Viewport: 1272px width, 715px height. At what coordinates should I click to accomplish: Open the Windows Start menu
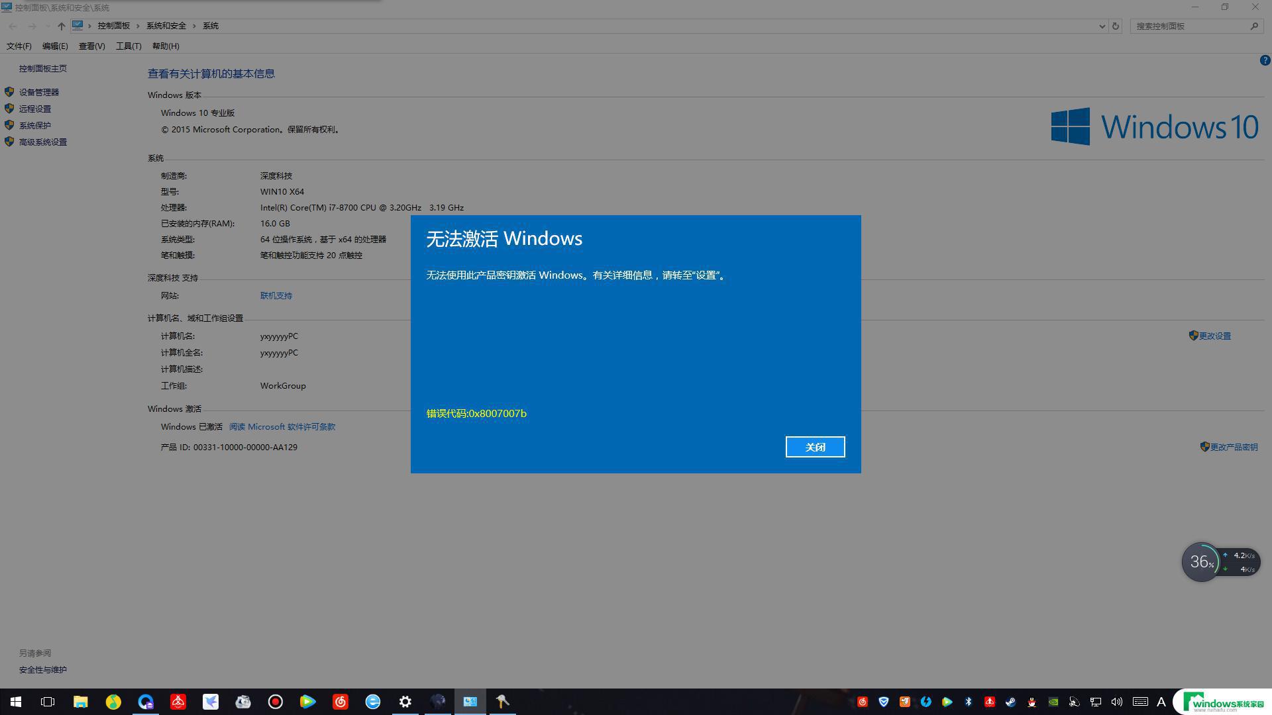coord(16,702)
